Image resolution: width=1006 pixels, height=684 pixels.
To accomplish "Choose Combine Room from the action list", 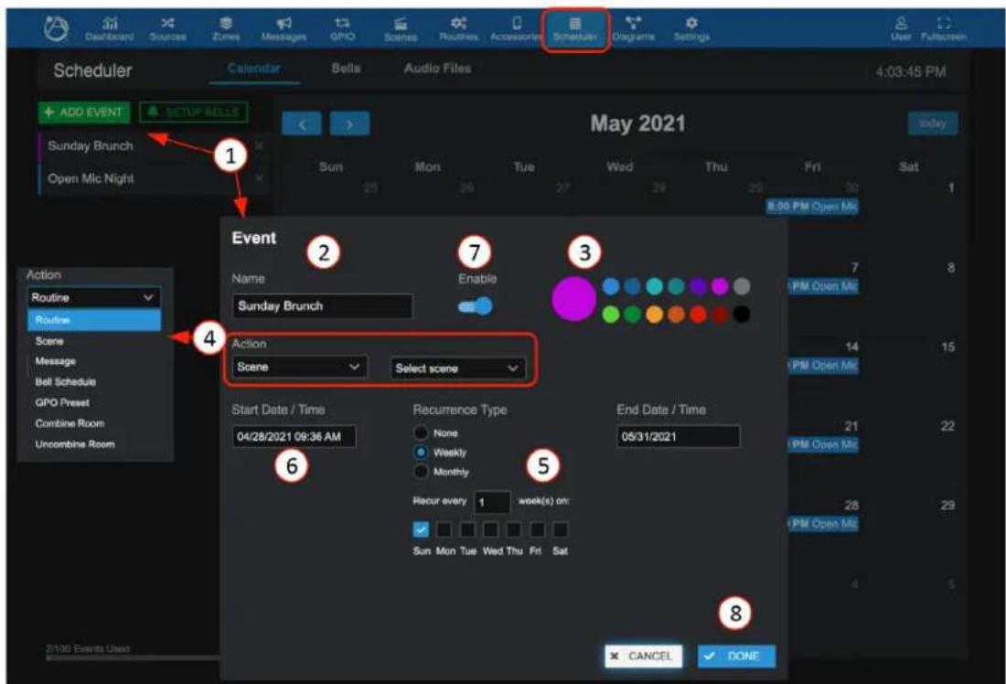I will tap(93, 423).
